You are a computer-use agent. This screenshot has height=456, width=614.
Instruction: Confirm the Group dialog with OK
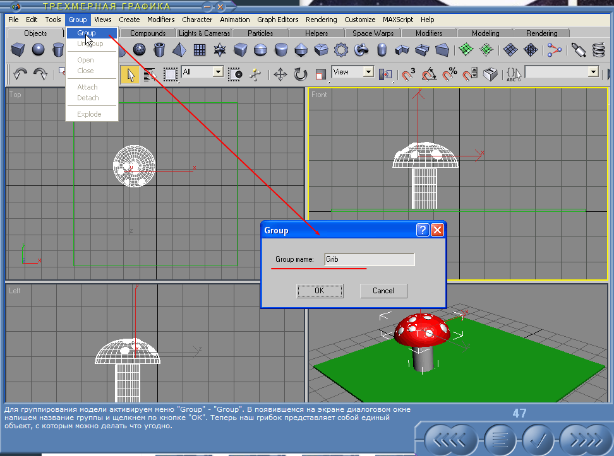(x=320, y=291)
